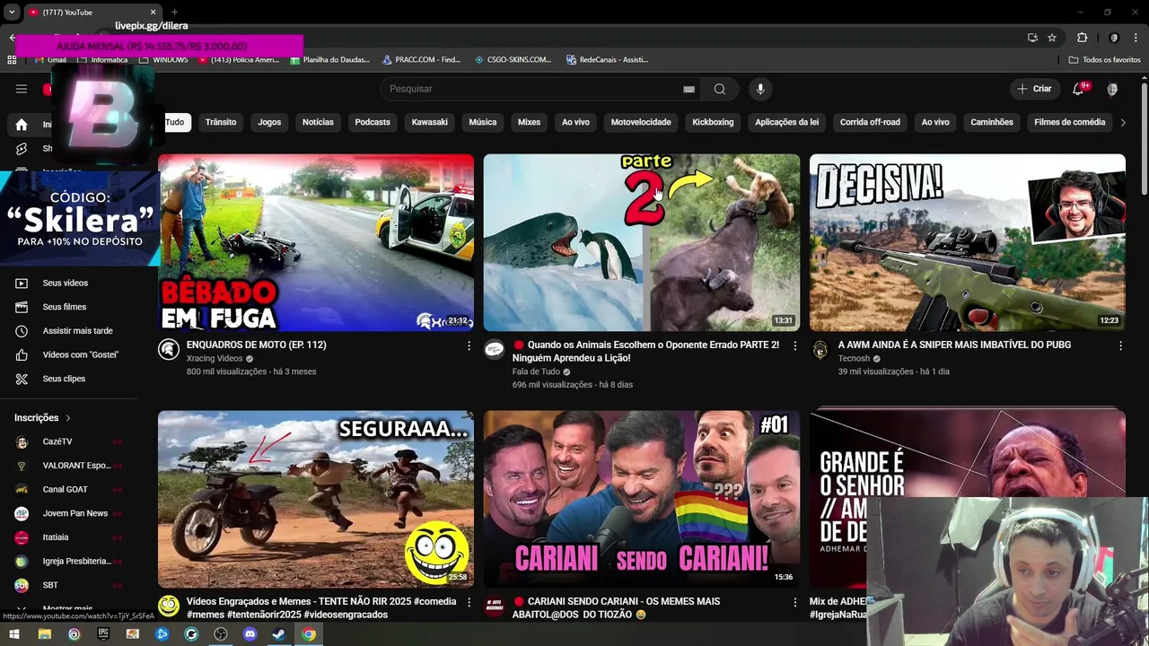The image size is (1149, 646).
Task: Open Epic Games launcher from taskbar
Action: coord(103,634)
